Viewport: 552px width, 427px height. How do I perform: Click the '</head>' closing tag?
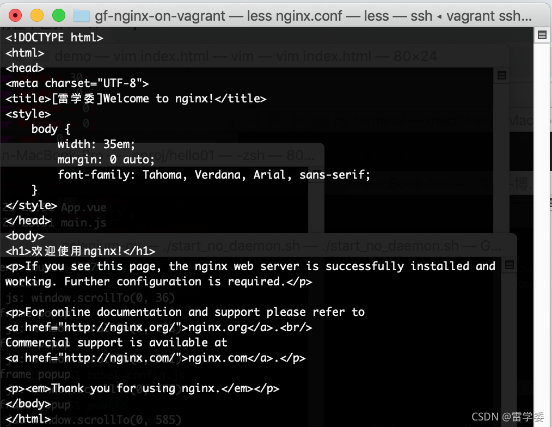click(x=28, y=221)
